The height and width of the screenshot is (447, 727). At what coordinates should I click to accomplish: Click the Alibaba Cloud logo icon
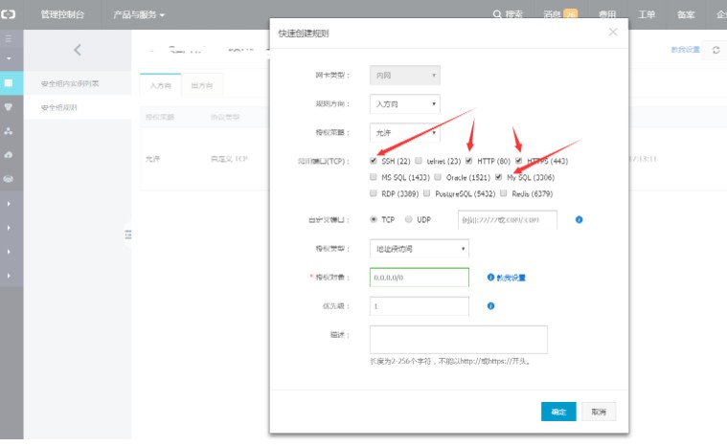coord(9,14)
